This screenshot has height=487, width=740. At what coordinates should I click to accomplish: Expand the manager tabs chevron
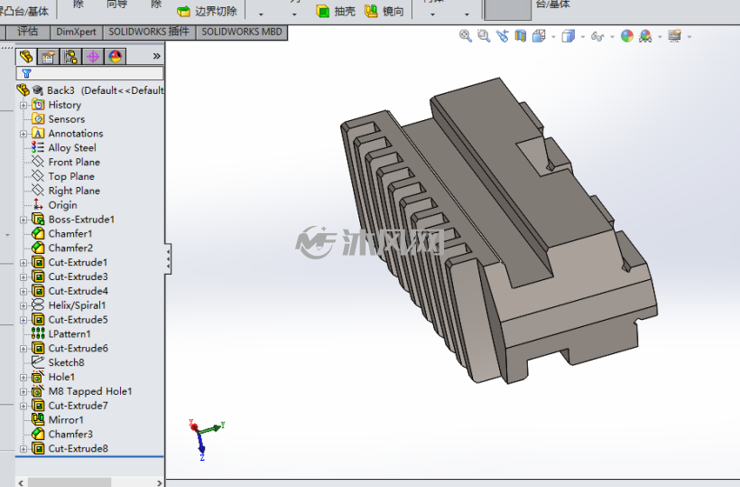(157, 56)
